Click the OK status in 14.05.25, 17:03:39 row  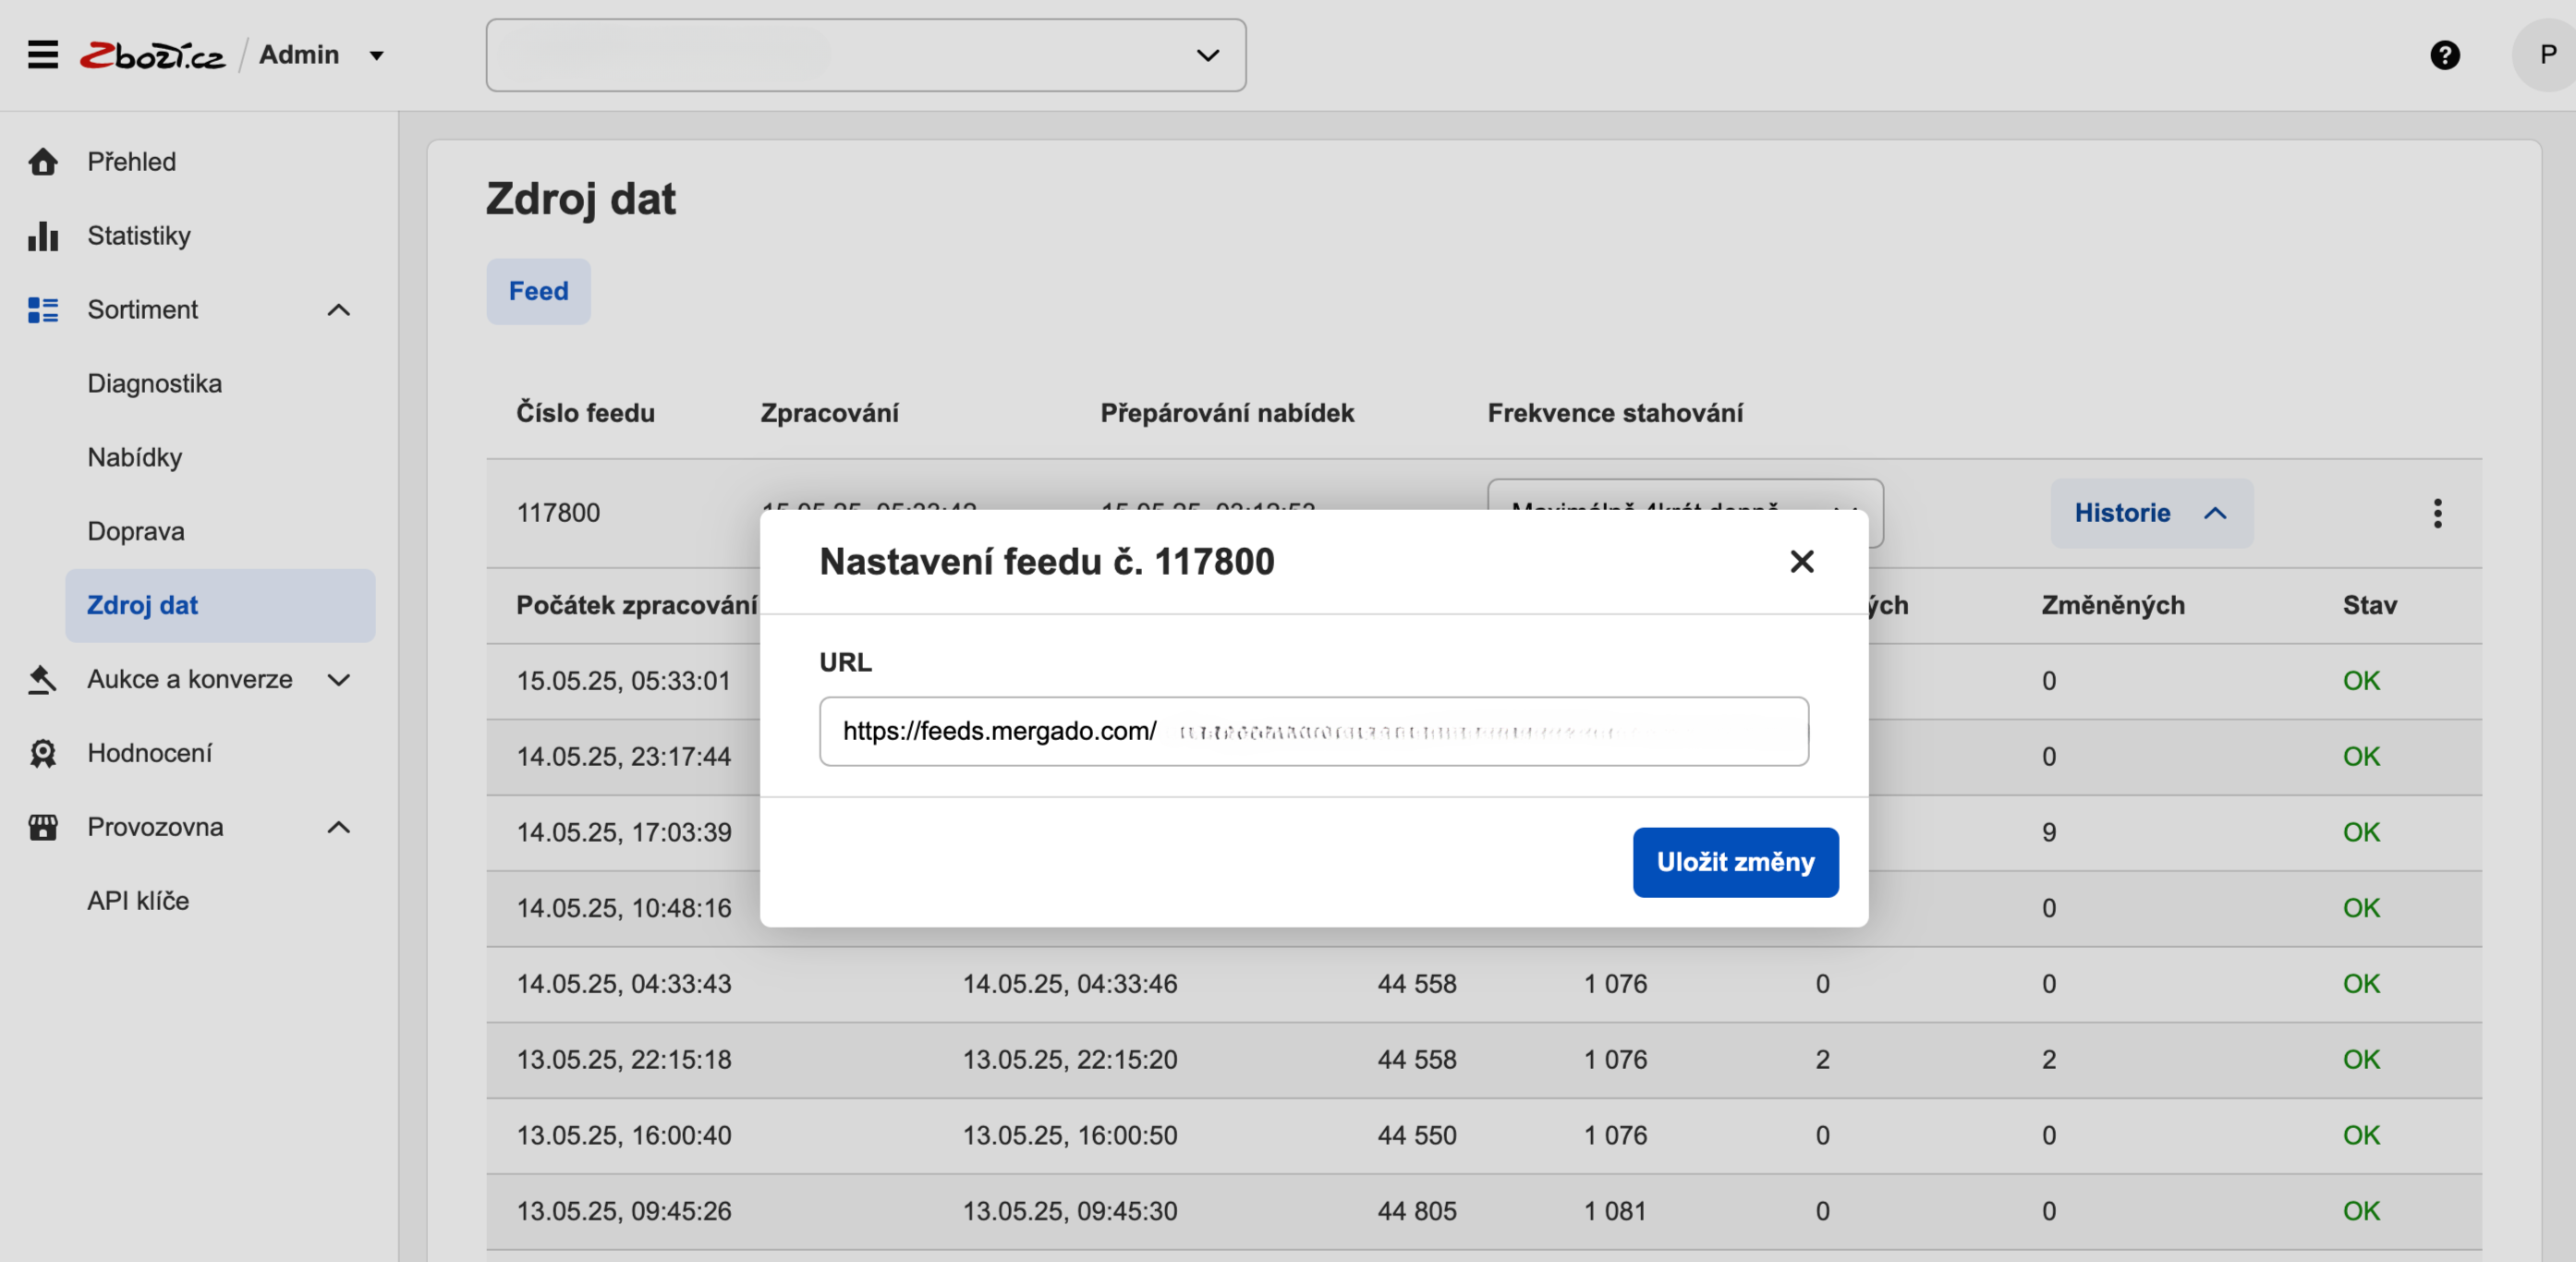point(2361,833)
